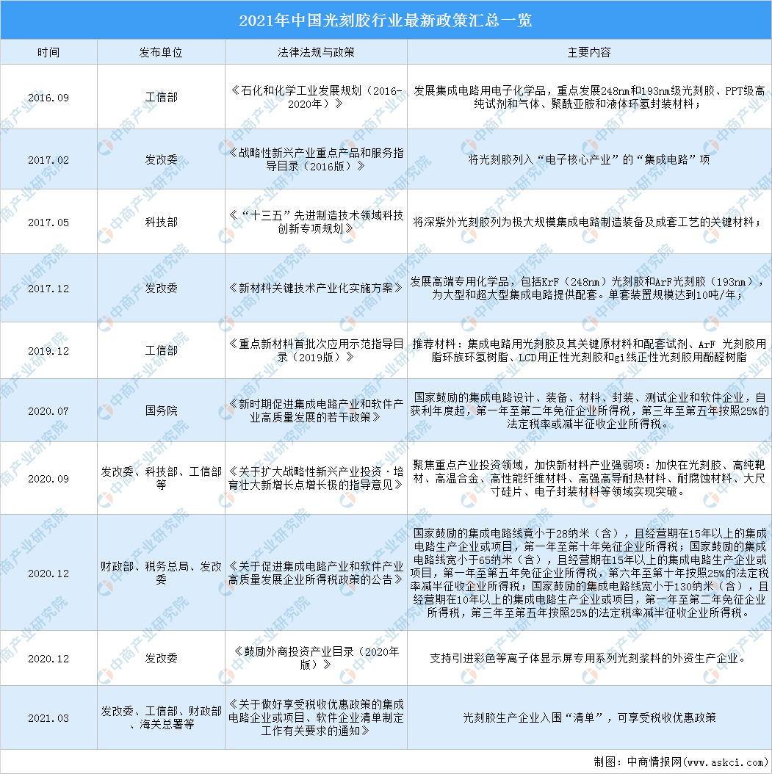Click 工信部 in the 2019.12 row

pyautogui.click(x=161, y=351)
